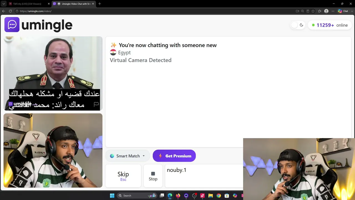Screen dimensions: 355x200
Task: Open Task View from the taskbar
Action: point(162,196)
